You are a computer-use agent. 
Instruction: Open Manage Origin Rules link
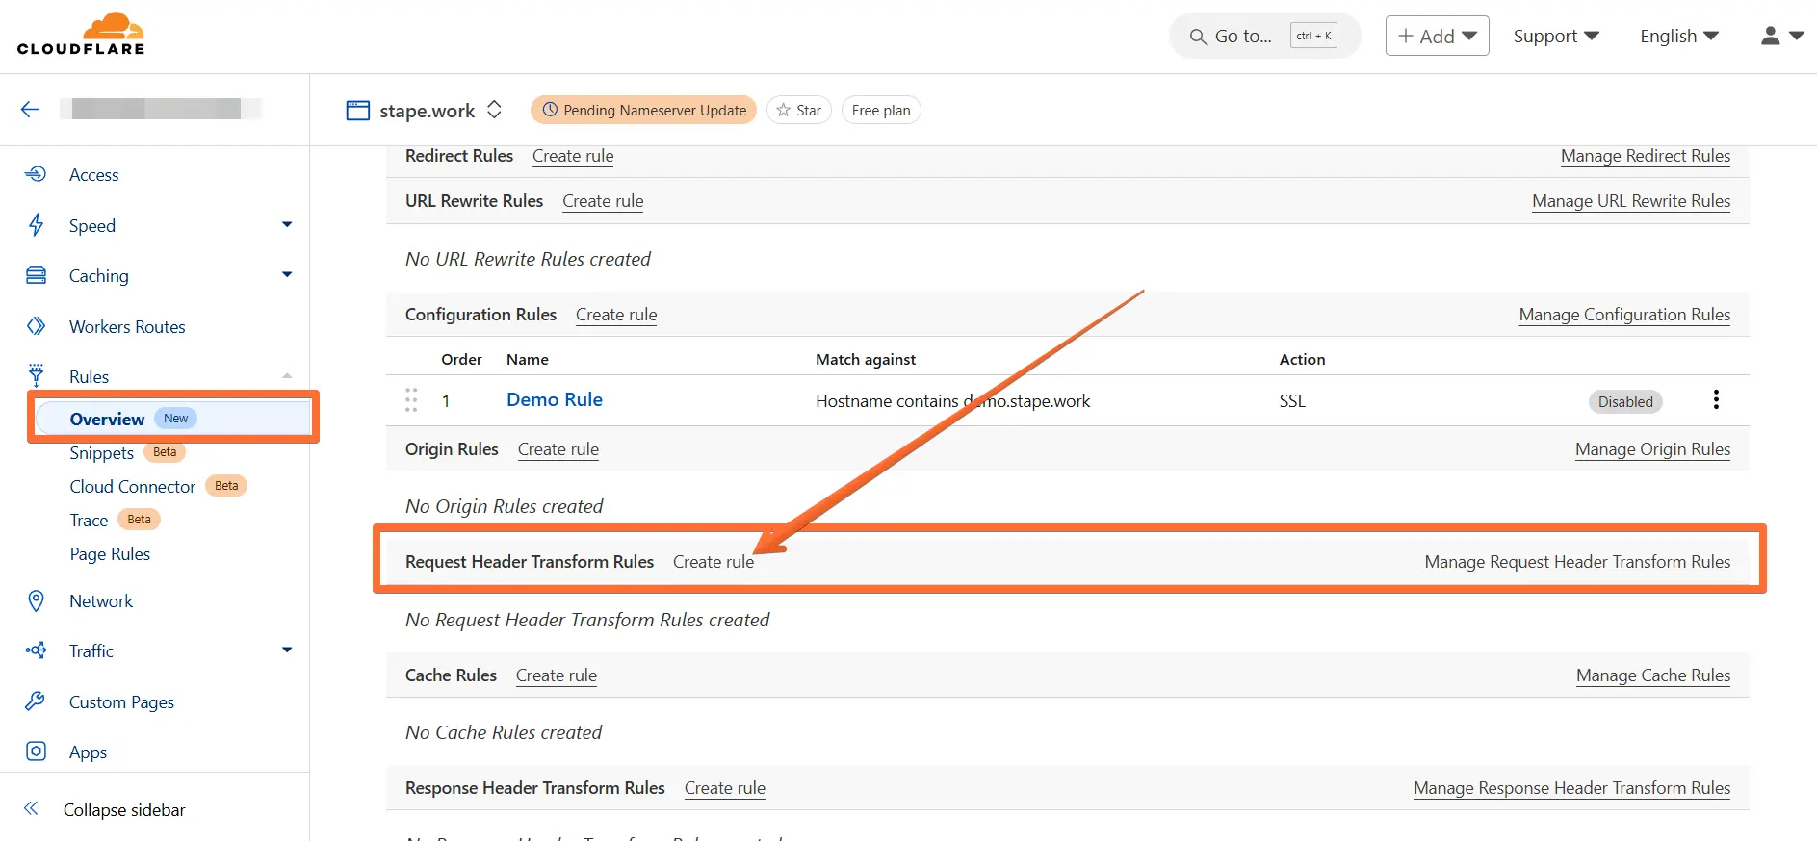point(1652,449)
